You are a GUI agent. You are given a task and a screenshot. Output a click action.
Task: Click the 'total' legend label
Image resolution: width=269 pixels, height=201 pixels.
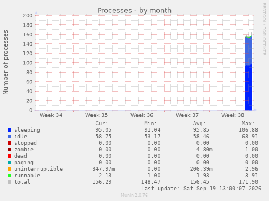pos(22,182)
